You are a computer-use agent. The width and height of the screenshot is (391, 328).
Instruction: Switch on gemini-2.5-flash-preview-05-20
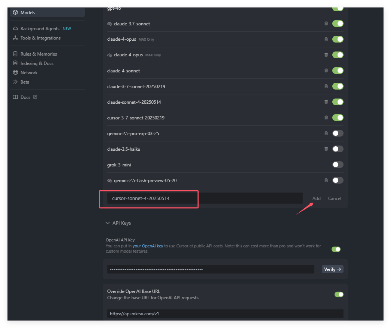(338, 181)
